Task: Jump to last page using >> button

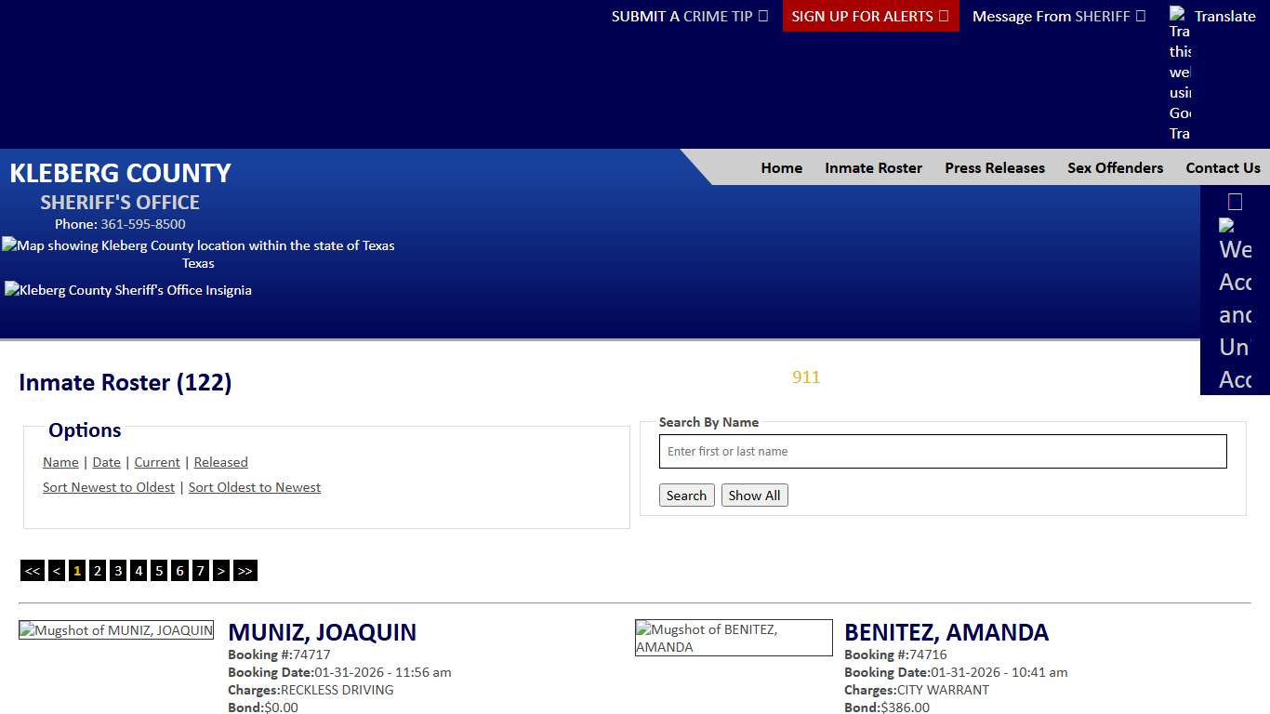Action: 245,571
